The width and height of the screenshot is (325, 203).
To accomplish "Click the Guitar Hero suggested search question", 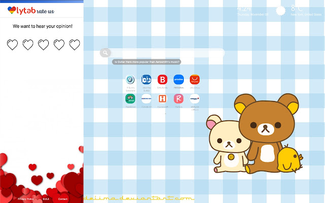I will pos(147,62).
